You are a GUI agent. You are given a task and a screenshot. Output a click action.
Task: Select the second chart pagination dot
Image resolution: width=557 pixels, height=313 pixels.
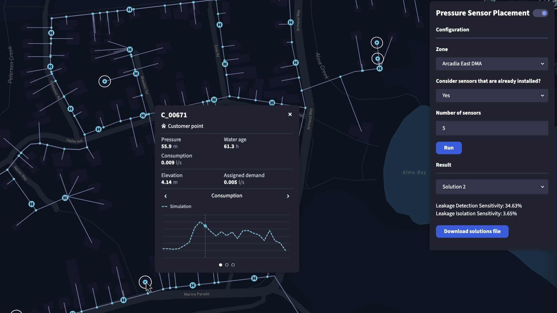[x=227, y=265]
